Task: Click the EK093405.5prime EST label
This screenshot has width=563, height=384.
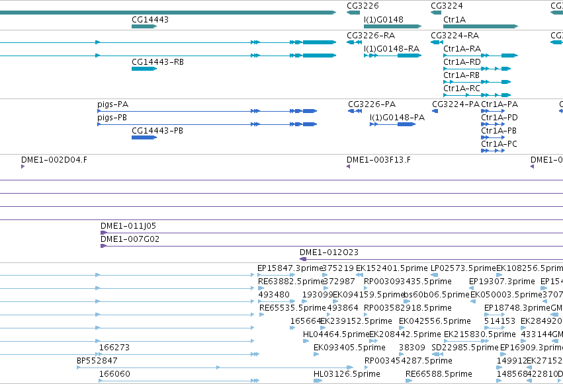Action: pos(349,348)
